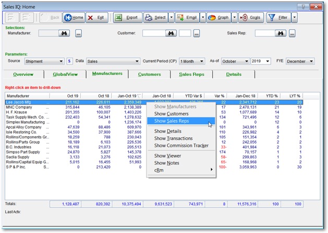328x233 pixels.
Task: Click the Exit toolbar button
Action: point(97,18)
